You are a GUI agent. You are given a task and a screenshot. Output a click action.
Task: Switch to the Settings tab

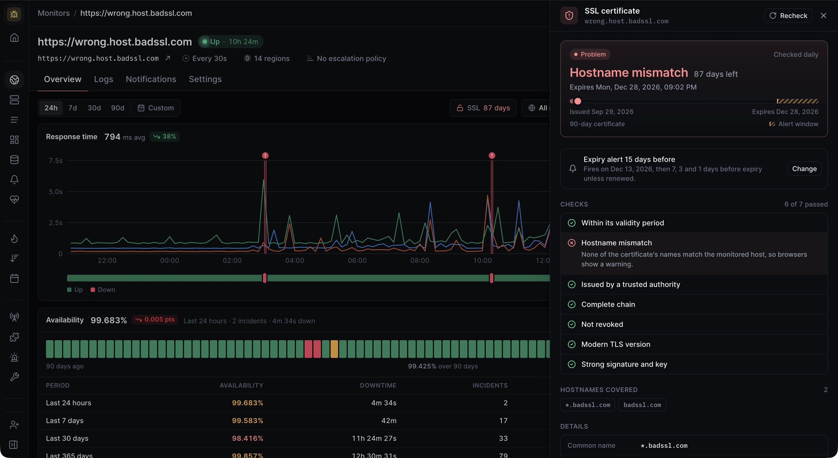(205, 79)
